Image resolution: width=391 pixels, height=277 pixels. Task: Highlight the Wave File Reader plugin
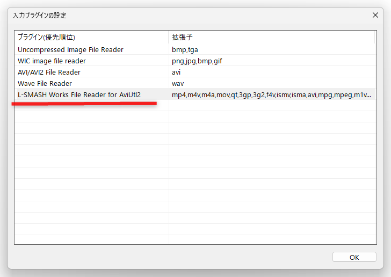[45, 84]
